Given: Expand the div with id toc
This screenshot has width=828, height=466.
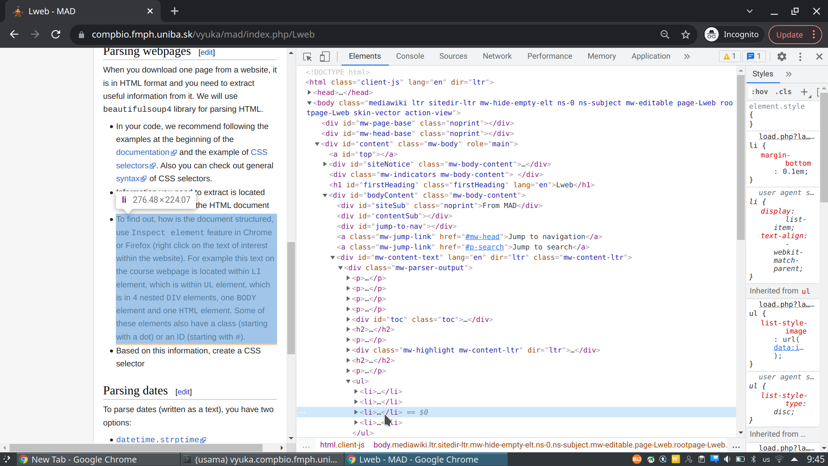Looking at the screenshot, I should click(348, 319).
